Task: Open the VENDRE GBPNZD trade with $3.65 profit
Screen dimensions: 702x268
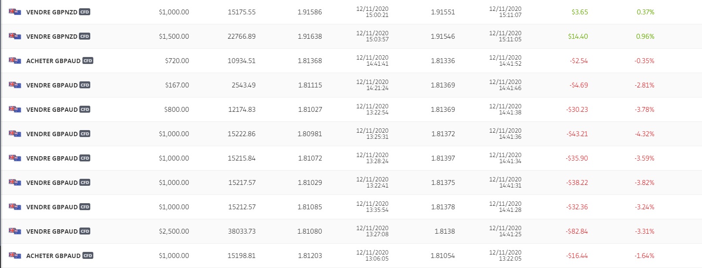Action: [52, 12]
